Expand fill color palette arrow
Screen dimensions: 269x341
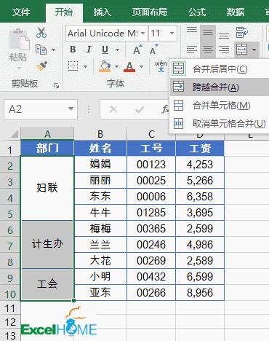[116, 66]
